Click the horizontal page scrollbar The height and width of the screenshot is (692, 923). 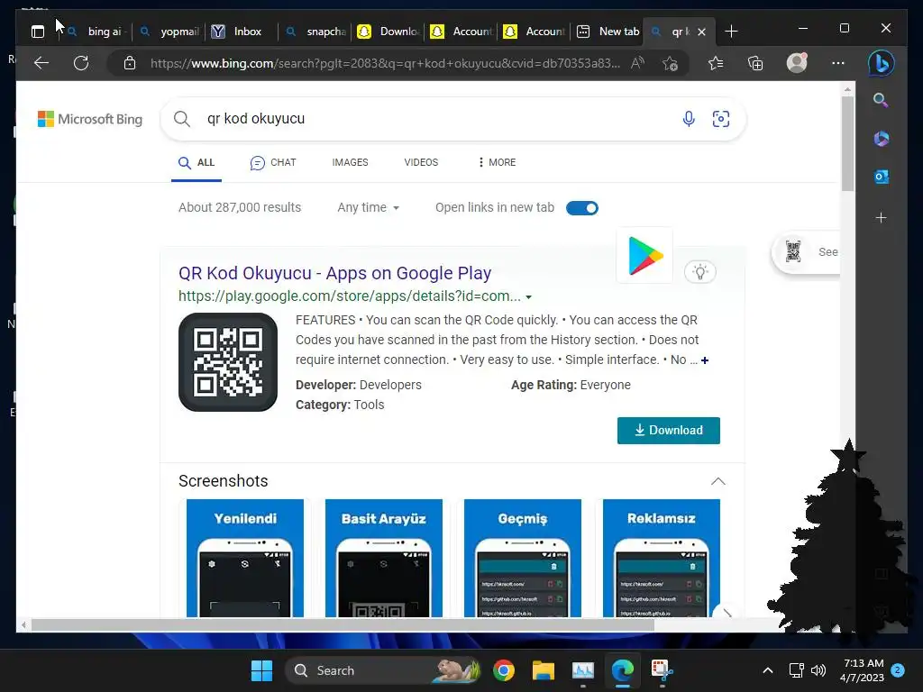tap(343, 625)
